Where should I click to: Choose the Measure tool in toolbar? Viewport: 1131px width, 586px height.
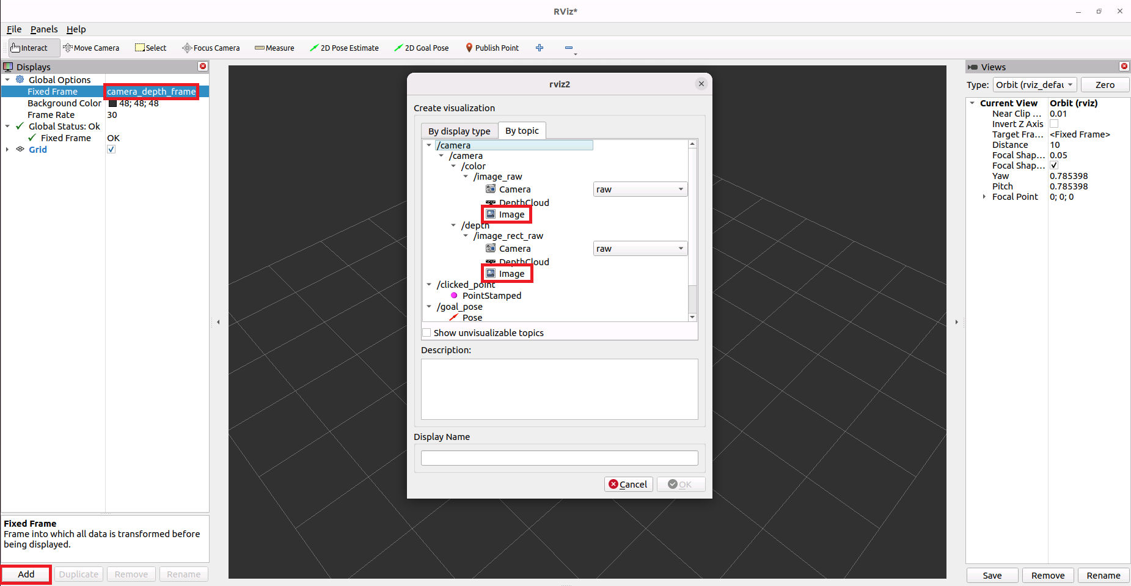(274, 48)
